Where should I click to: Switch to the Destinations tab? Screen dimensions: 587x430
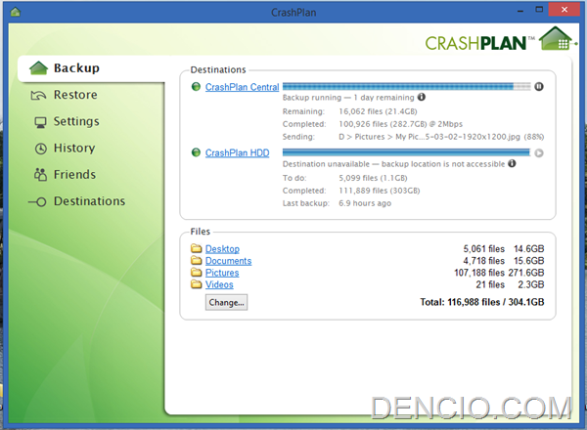click(89, 201)
